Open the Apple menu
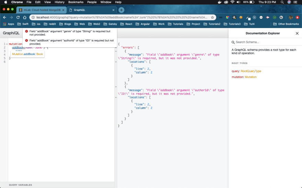Viewport: 302px width, 188px height. [5, 2]
